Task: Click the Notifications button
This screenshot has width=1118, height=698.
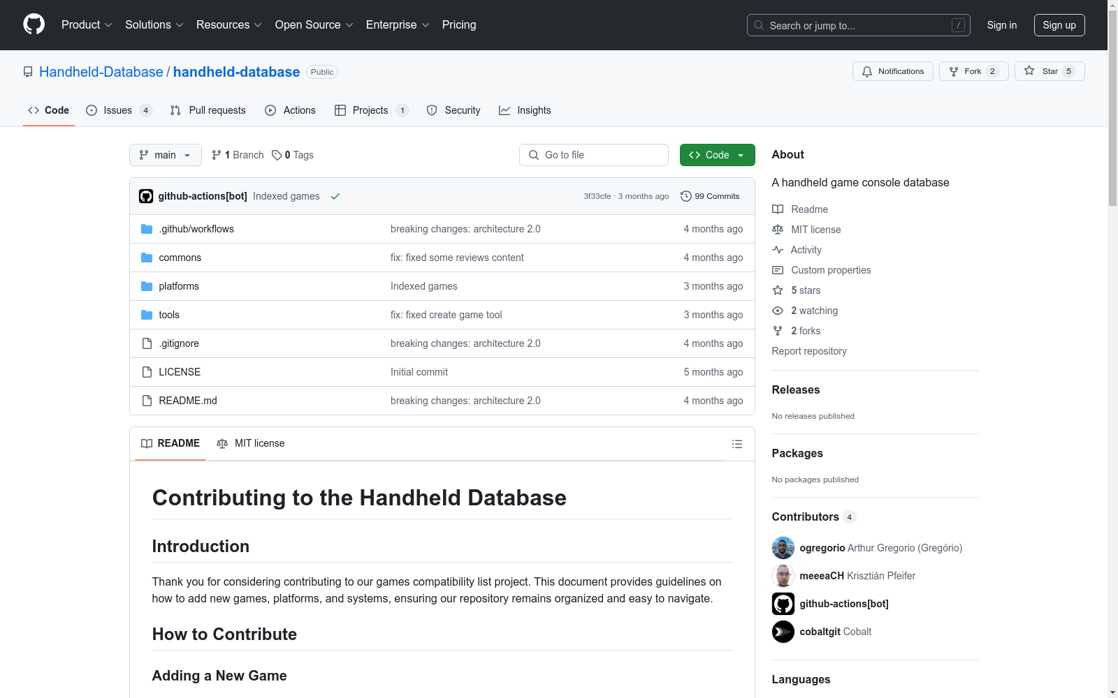Action: (x=893, y=71)
